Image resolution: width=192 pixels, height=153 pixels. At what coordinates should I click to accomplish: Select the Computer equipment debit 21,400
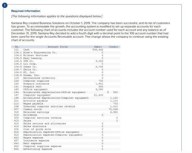pyautogui.click(x=99, y=95)
